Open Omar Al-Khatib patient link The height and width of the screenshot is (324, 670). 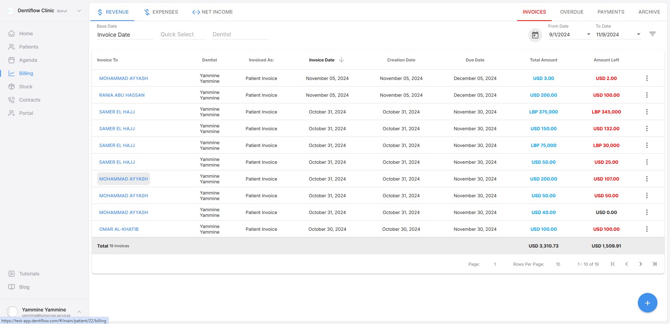click(119, 229)
